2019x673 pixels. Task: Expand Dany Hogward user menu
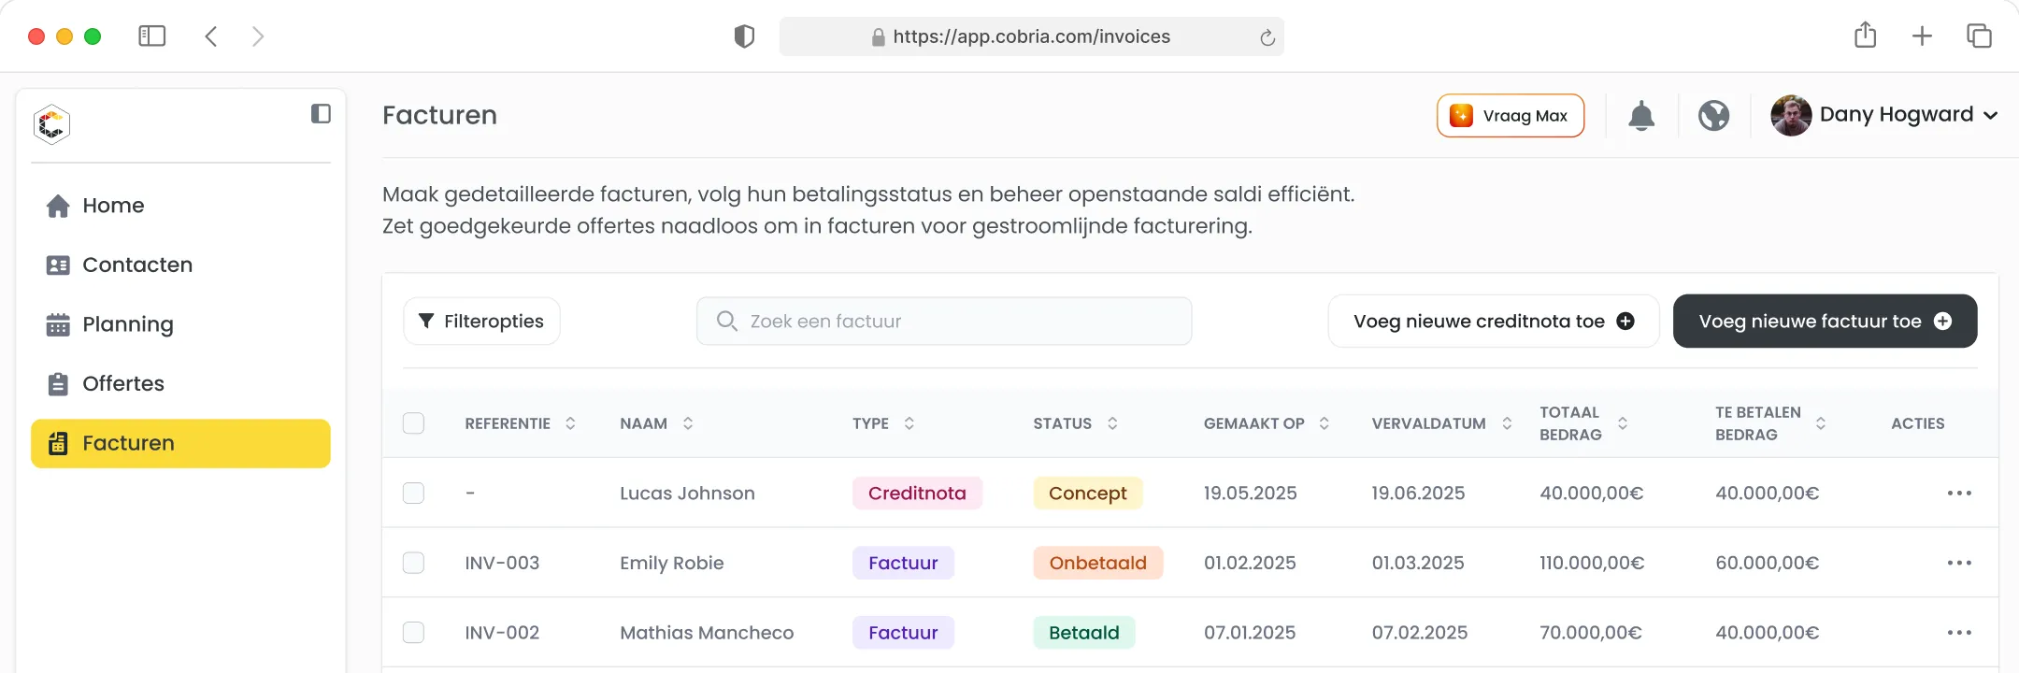tap(1883, 115)
